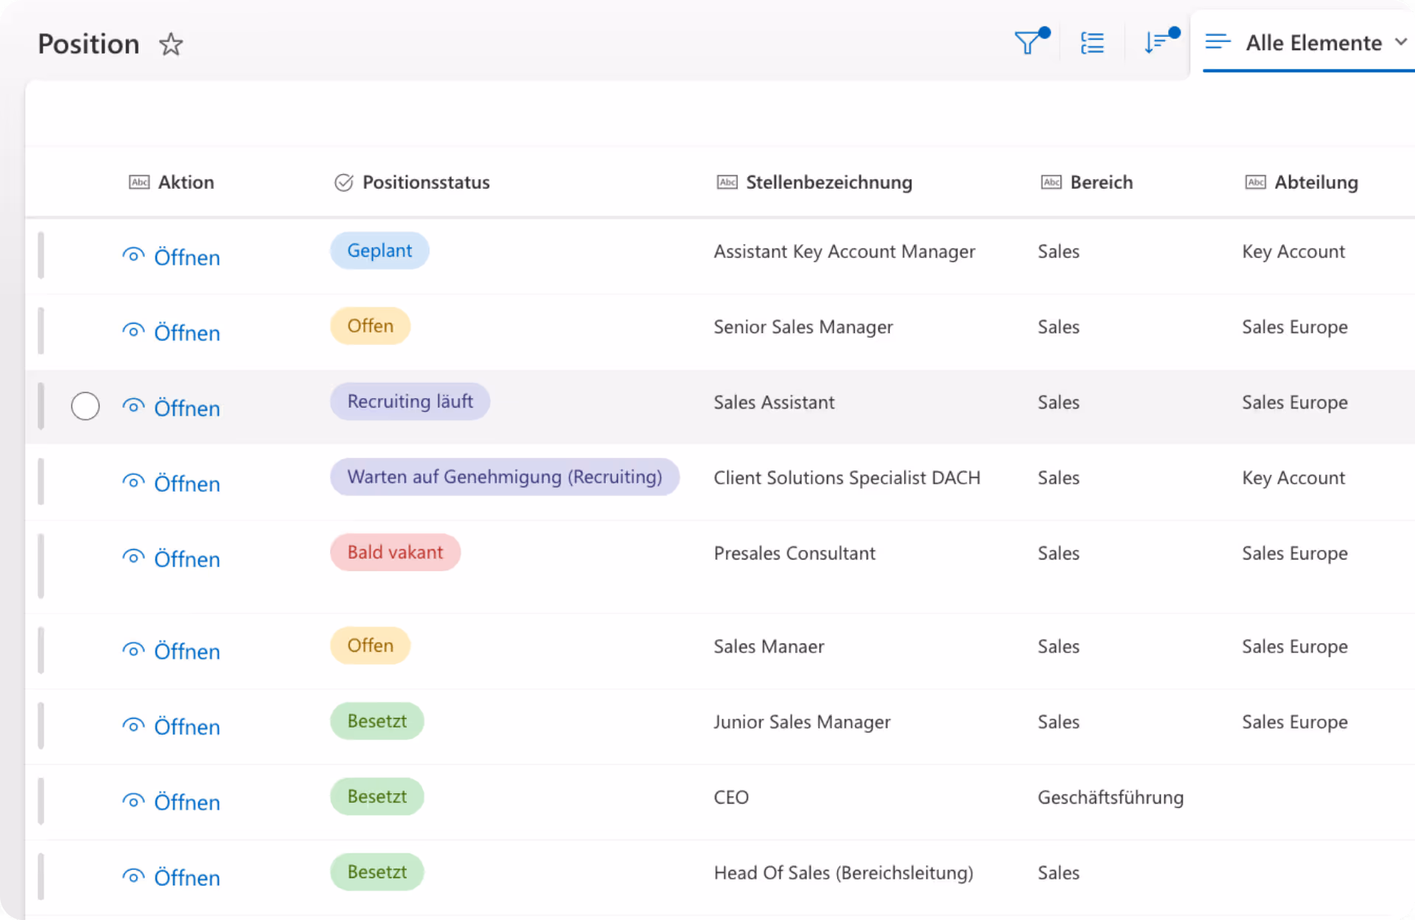Screen dimensions: 1415x920
Task: Click the Sales Manaer cell
Action: (769, 647)
